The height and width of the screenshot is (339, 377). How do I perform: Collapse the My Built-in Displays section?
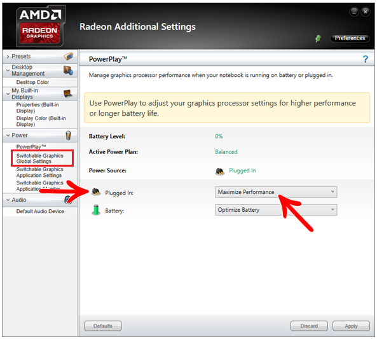pos(8,93)
